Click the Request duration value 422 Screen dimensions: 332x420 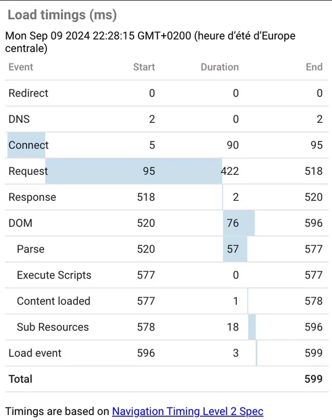(x=230, y=171)
